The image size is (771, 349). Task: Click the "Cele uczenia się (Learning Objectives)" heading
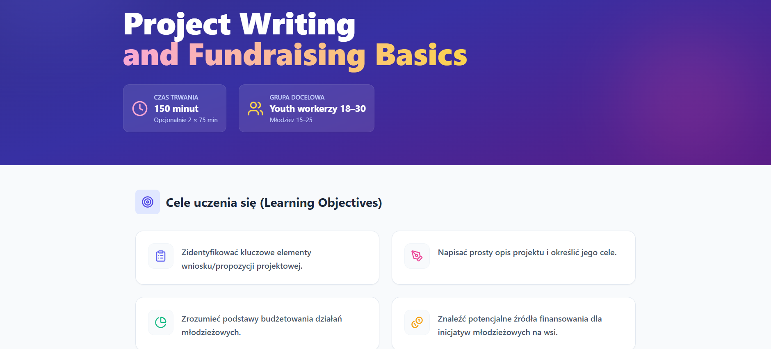click(x=274, y=203)
